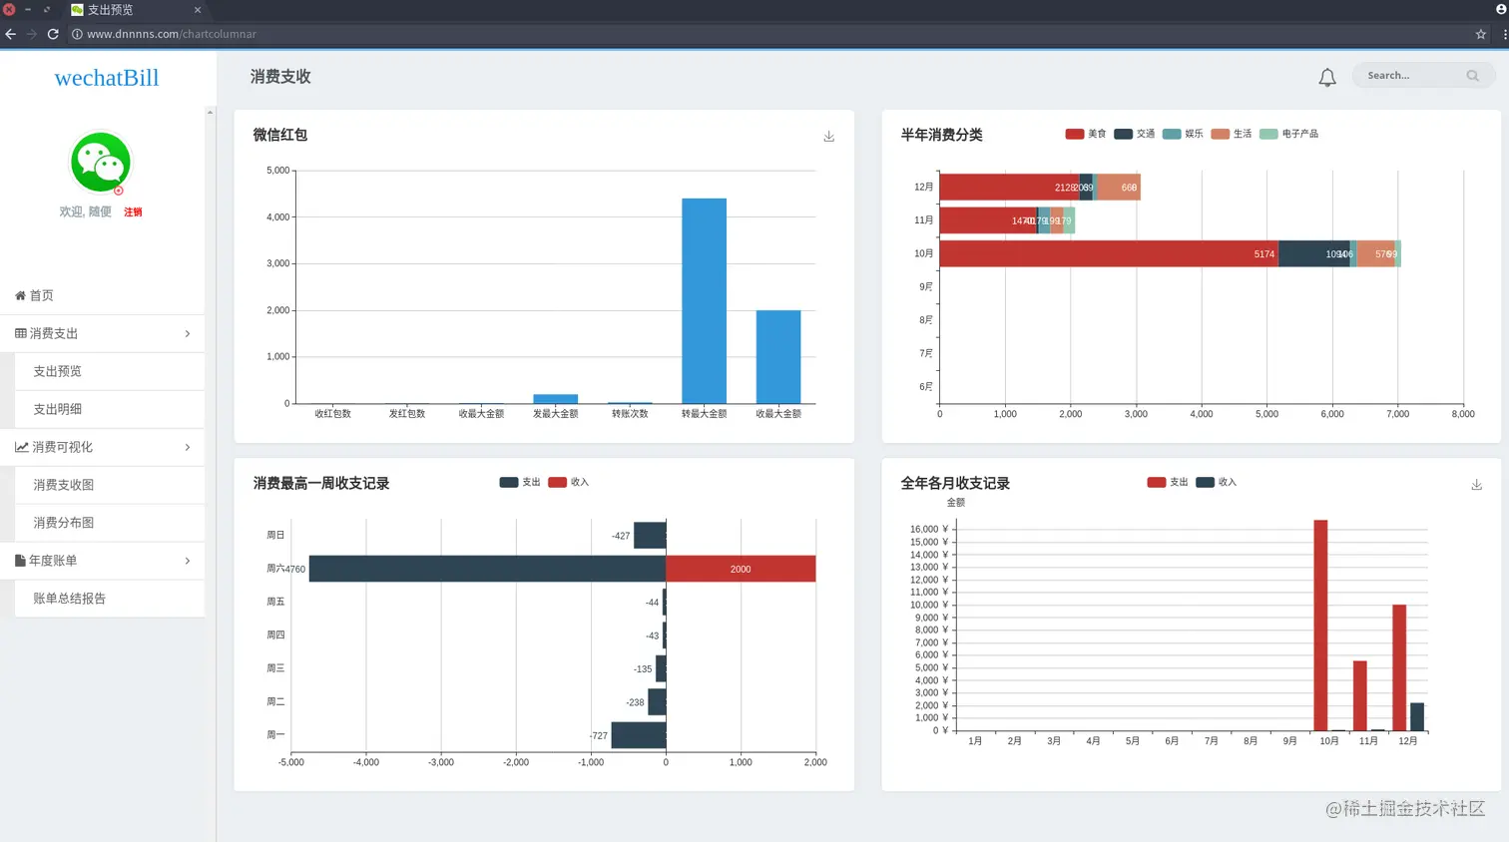Image resolution: width=1509 pixels, height=842 pixels.
Task: Open the 消费收支图 submenu item
Action: (x=110, y=485)
